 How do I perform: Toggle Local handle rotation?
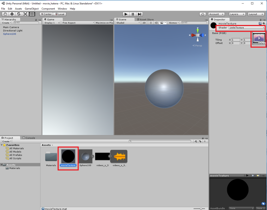[60, 14]
